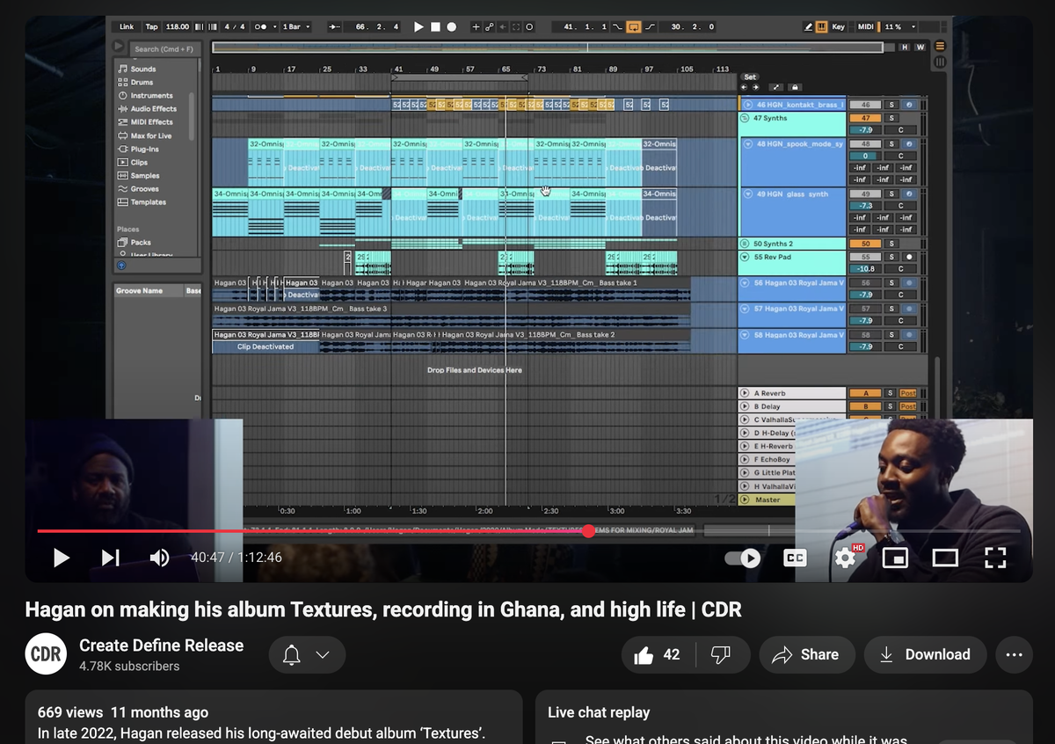Switch to theater mode
Viewport: 1055px width, 744px height.
tap(945, 558)
